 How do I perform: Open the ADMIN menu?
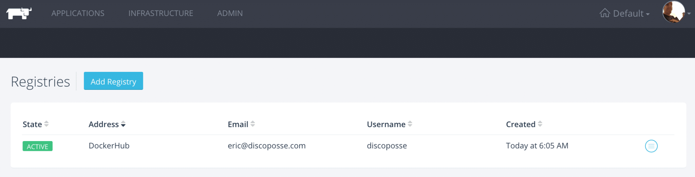(230, 13)
